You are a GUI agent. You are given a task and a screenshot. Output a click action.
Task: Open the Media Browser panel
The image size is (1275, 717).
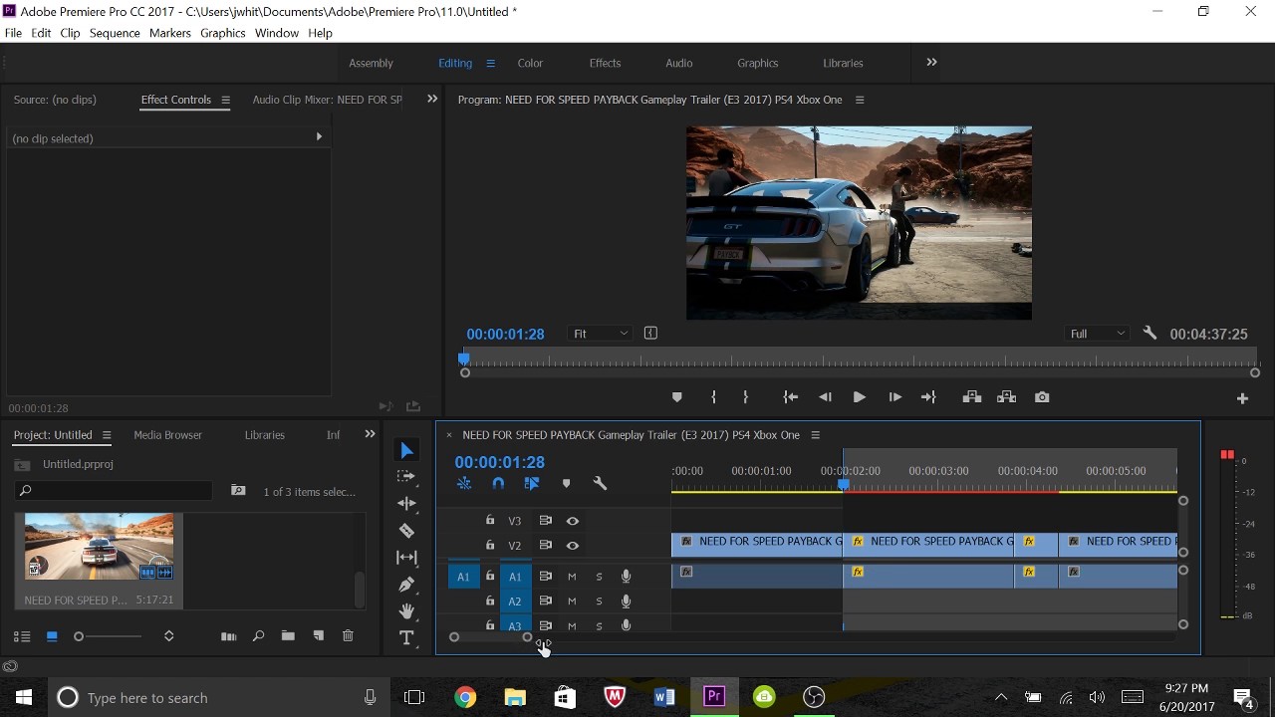point(167,435)
